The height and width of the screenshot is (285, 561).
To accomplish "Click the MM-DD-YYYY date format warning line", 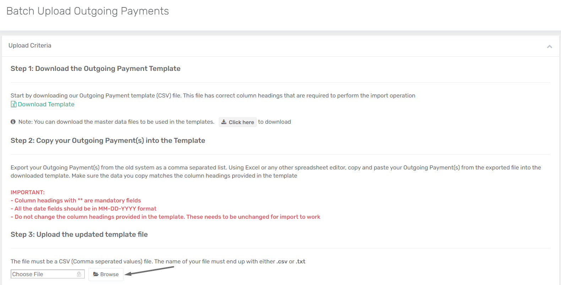I will click(83, 208).
